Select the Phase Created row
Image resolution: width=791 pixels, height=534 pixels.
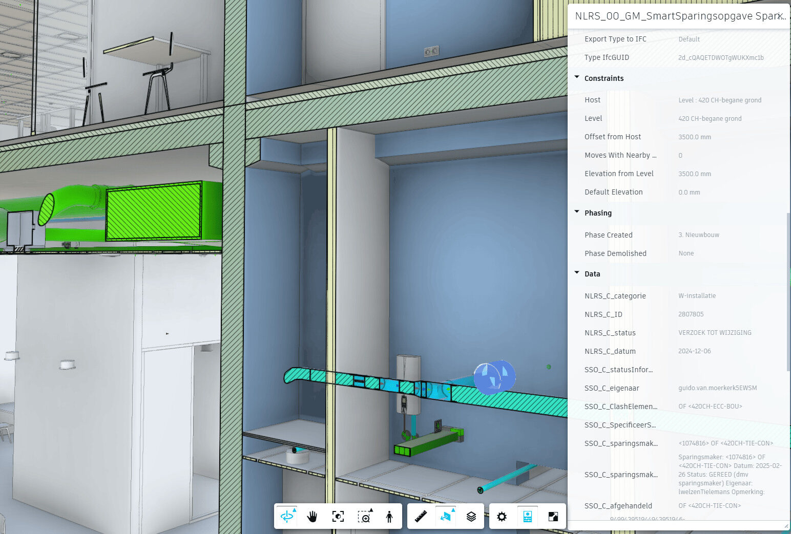(679, 234)
